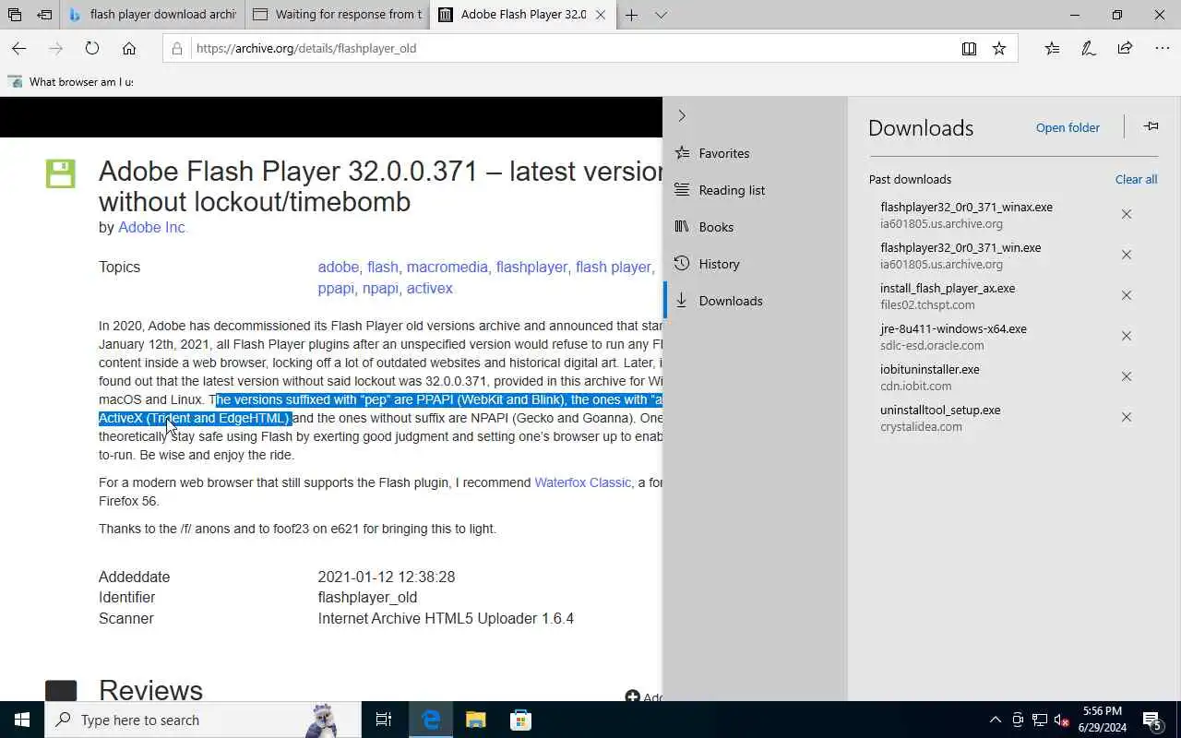
Task: Remove iobituninstaller.exe from list
Action: [1127, 376]
